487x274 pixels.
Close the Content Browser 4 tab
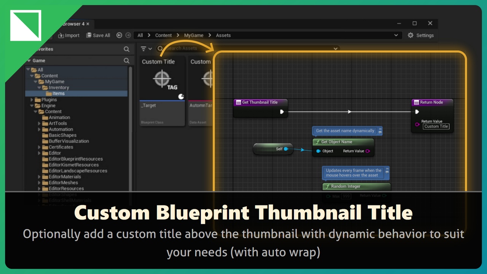point(88,24)
